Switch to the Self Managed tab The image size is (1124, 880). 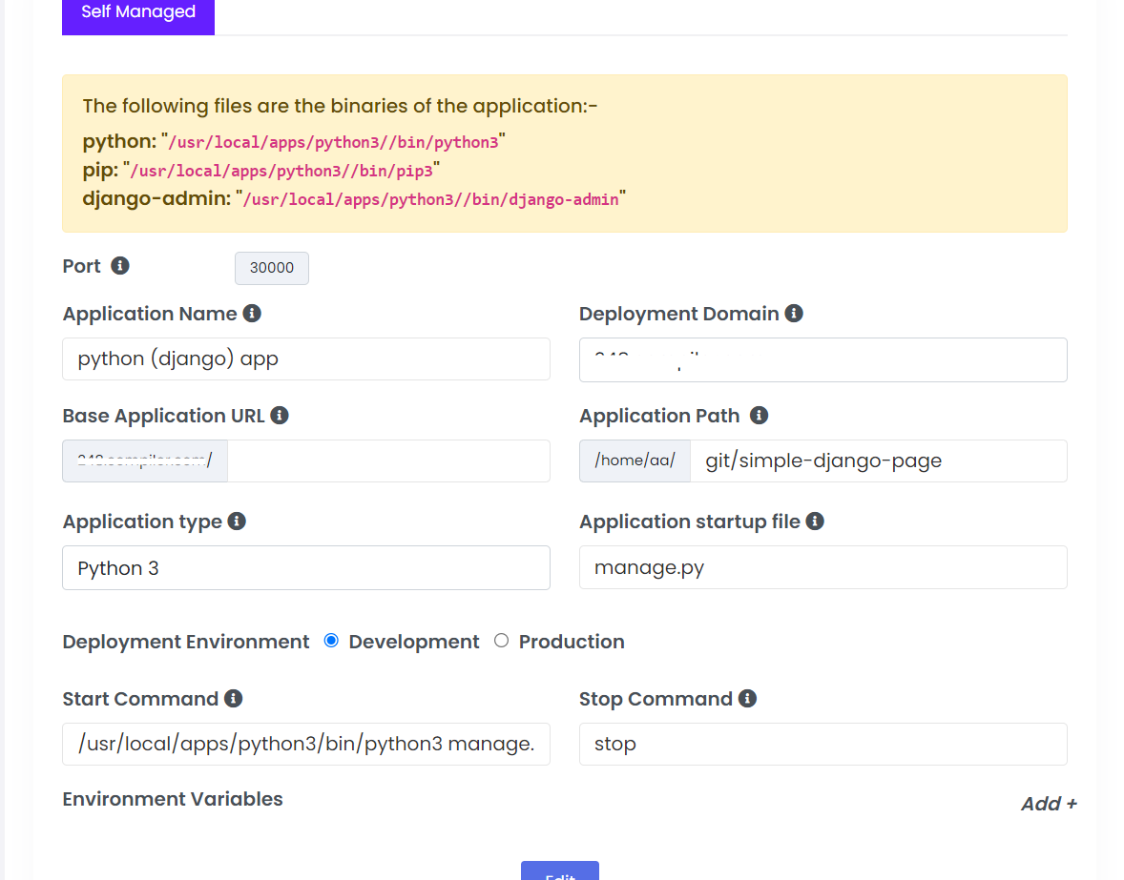click(138, 13)
